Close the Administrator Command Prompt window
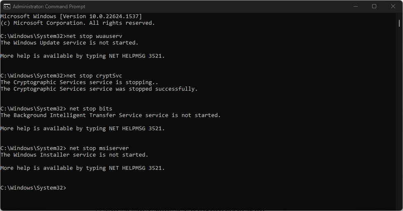 coord(393,6)
